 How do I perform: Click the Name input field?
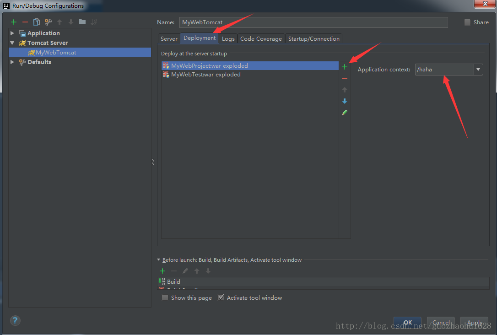[x=313, y=22]
